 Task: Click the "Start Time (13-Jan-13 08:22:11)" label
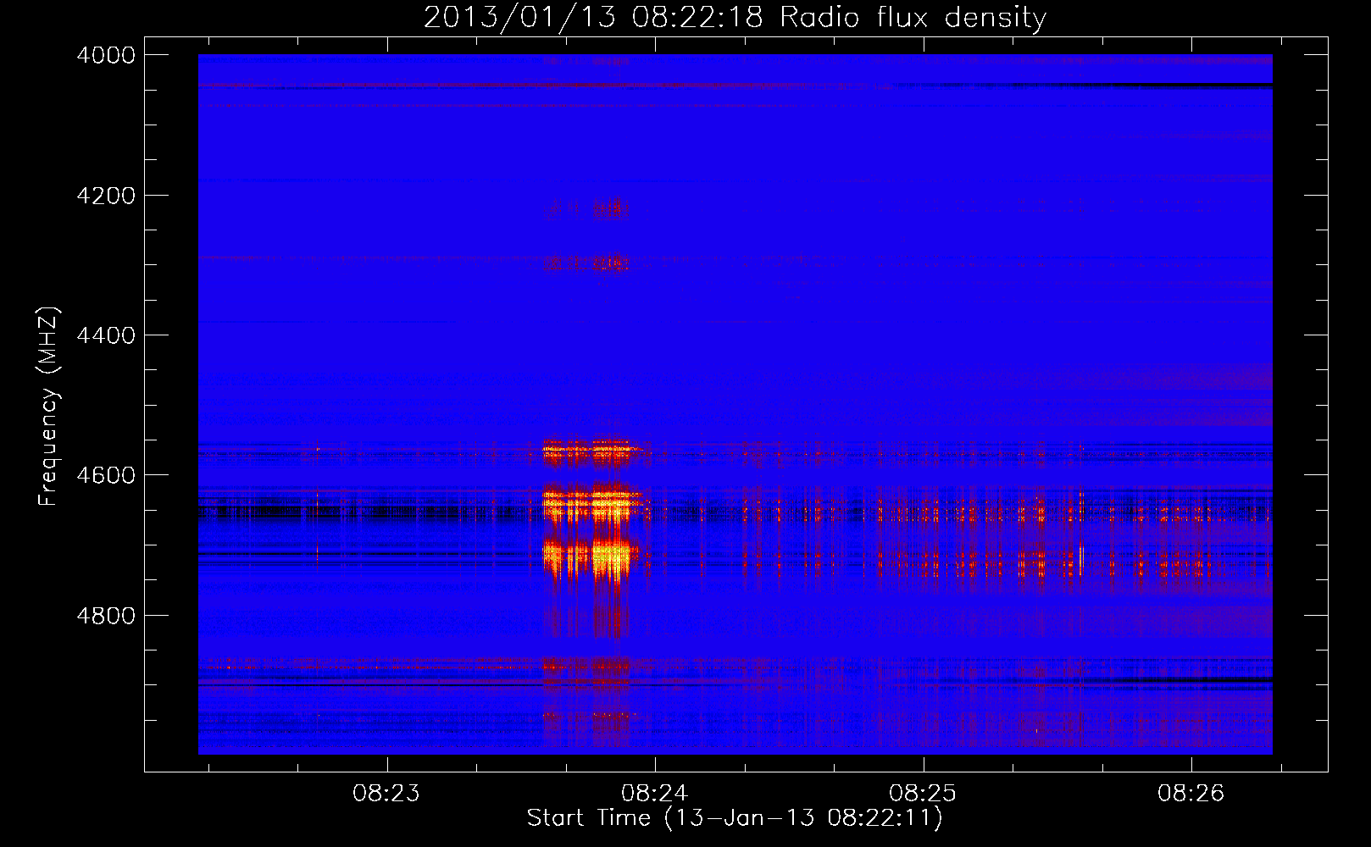tap(735, 818)
